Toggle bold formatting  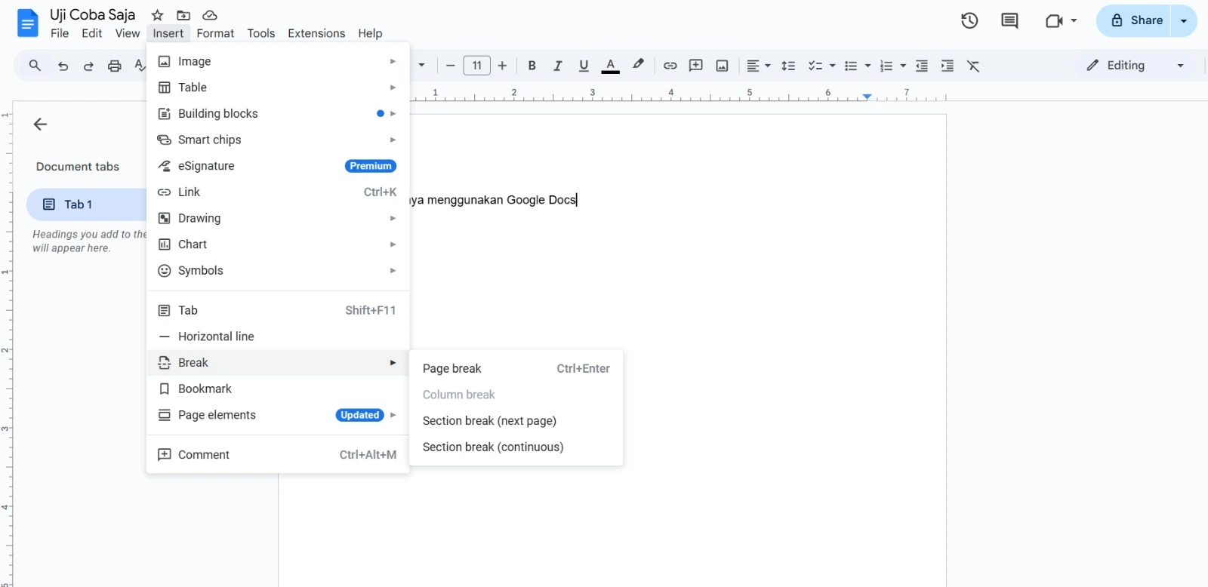[532, 66]
